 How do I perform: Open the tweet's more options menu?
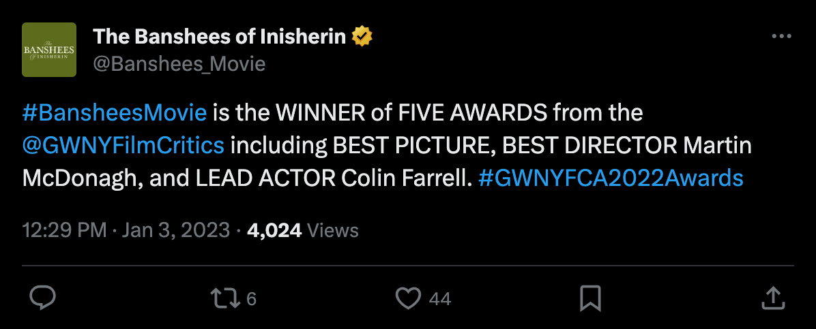(781, 37)
